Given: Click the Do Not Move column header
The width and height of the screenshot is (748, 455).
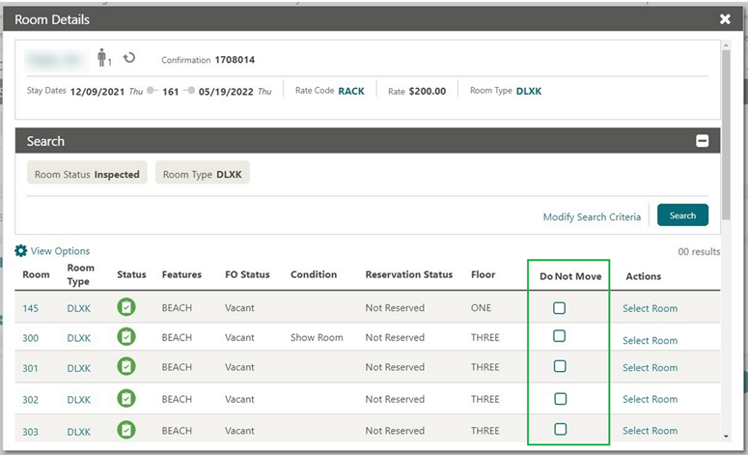Looking at the screenshot, I should pos(570,276).
